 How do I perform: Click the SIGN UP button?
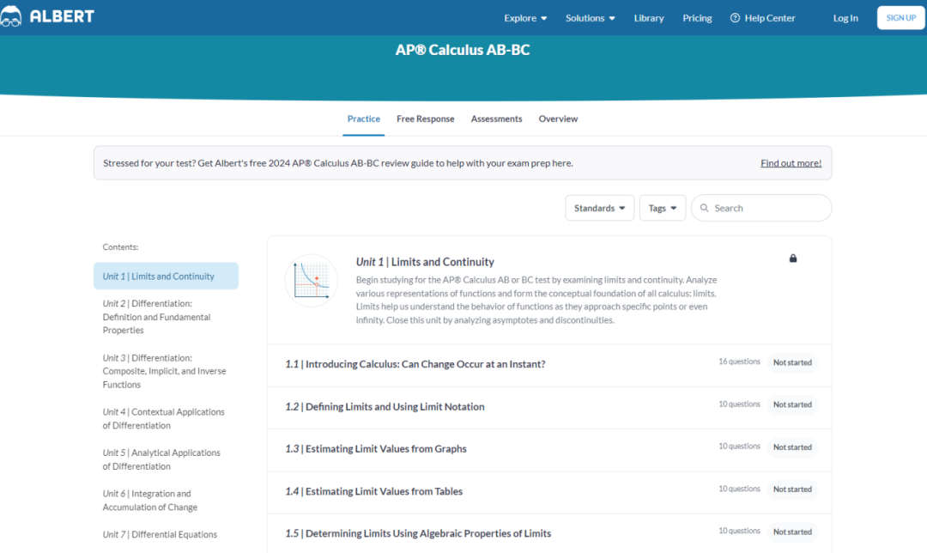pos(901,18)
